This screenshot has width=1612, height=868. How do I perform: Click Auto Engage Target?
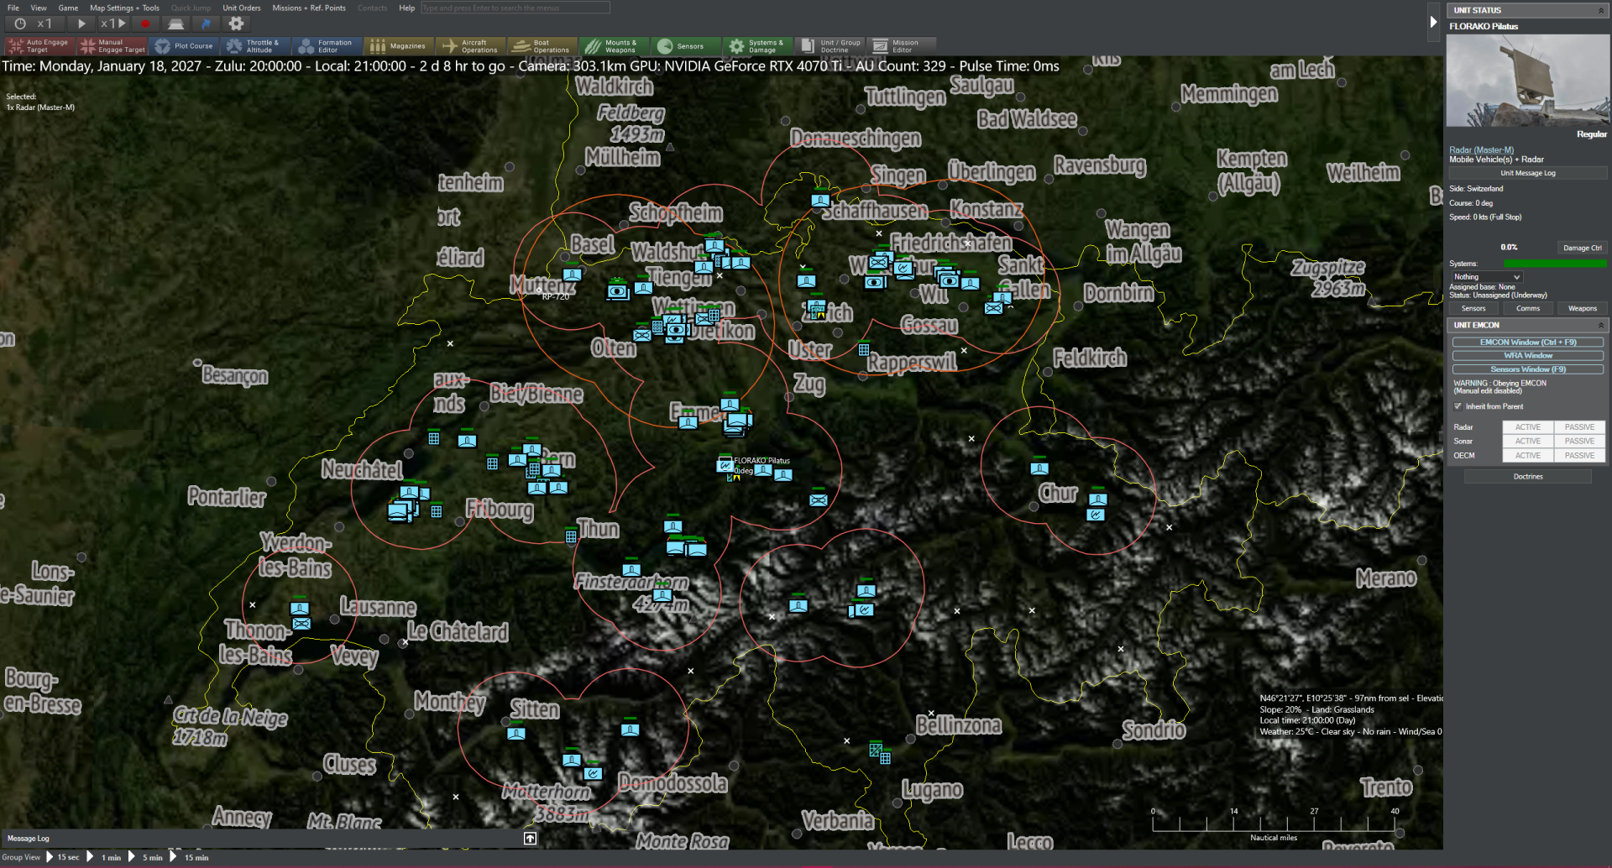(x=39, y=46)
